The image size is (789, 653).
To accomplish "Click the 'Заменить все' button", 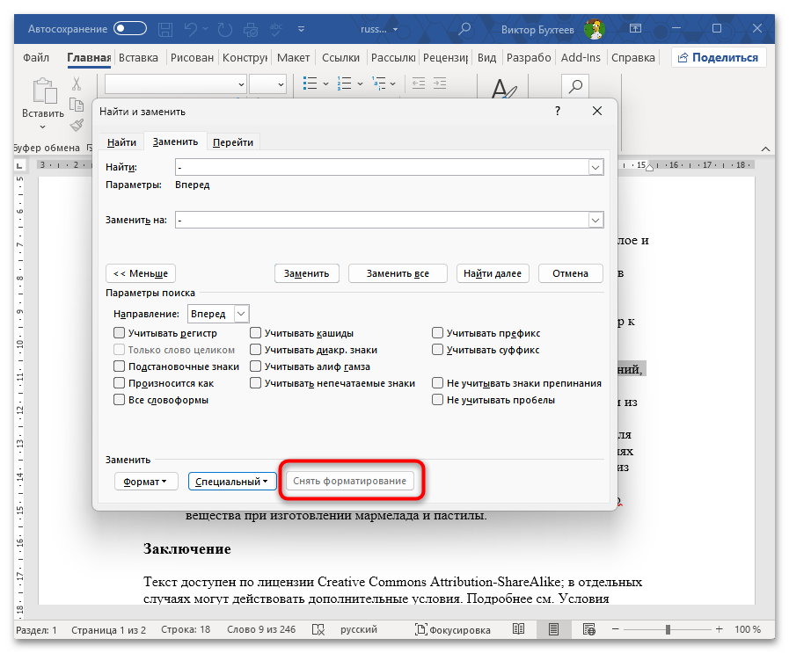I will pyautogui.click(x=398, y=273).
